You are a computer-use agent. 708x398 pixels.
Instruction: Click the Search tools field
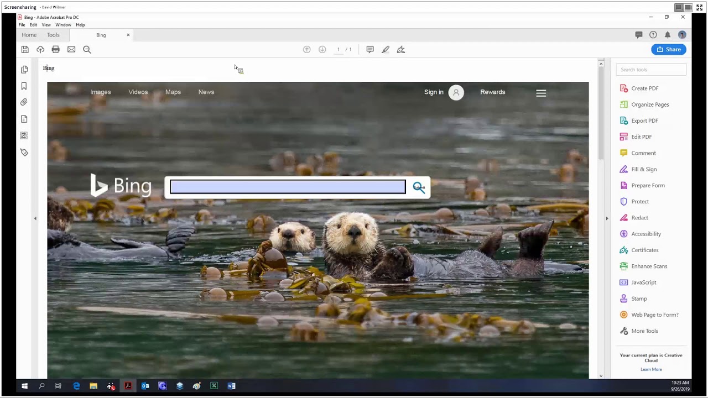pos(651,70)
